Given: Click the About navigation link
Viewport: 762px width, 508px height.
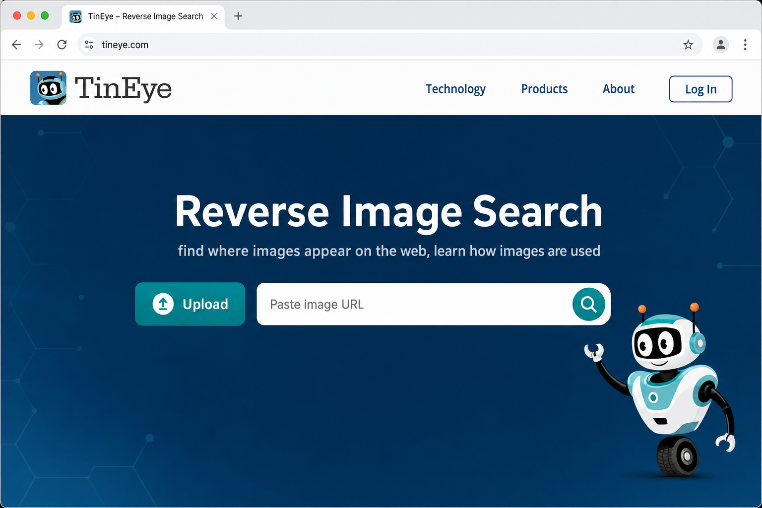Looking at the screenshot, I should 618,89.
